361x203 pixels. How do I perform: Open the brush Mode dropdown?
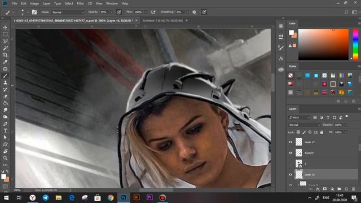click(x=68, y=12)
